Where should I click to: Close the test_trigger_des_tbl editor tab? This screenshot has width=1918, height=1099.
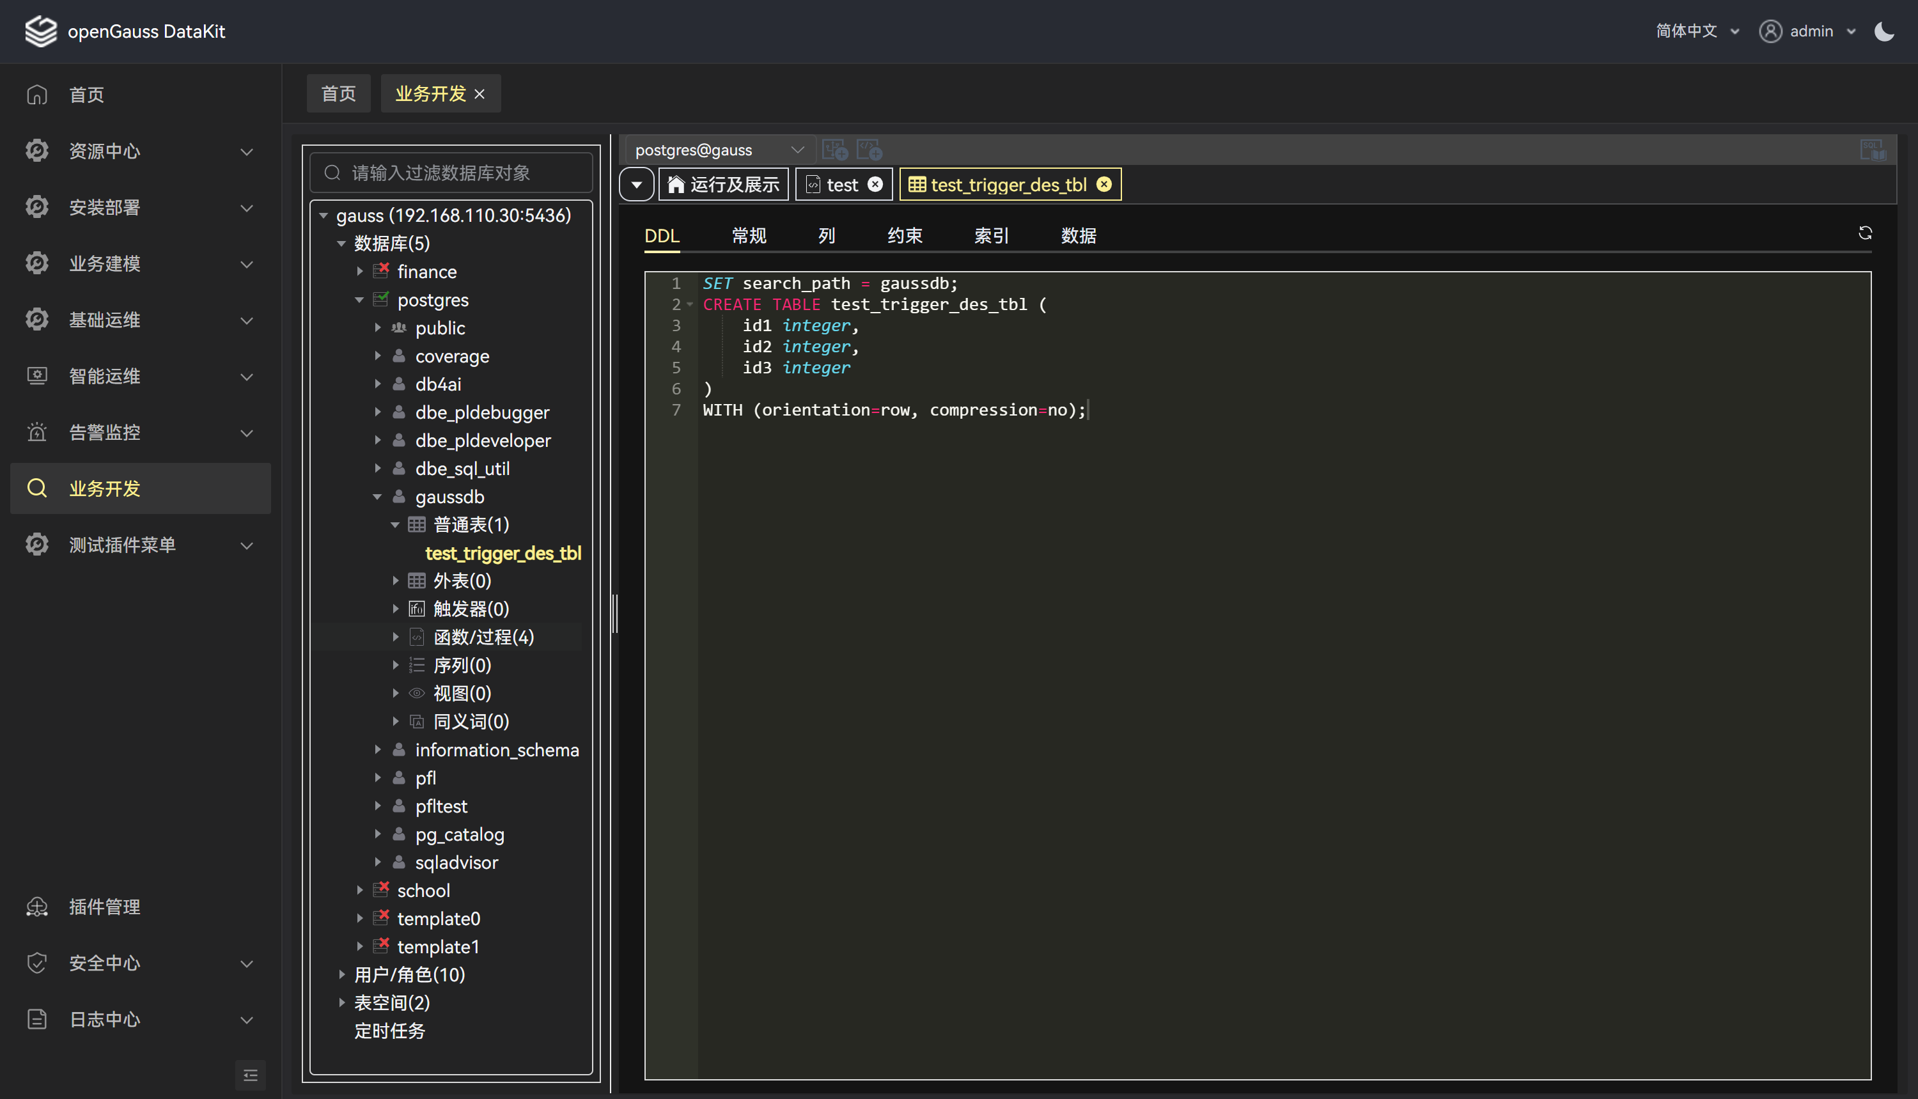pyautogui.click(x=1104, y=185)
